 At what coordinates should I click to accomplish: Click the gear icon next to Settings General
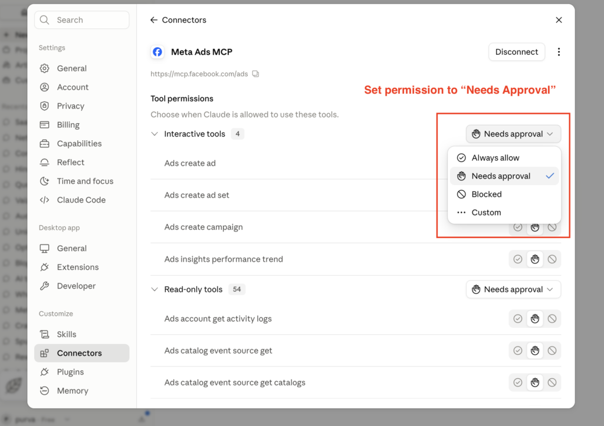45,68
